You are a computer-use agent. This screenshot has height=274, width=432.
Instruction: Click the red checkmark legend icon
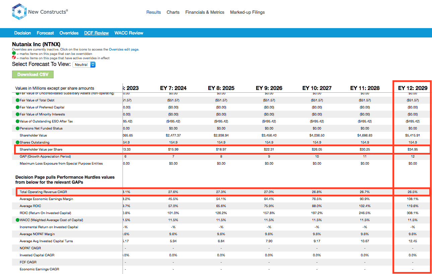(14, 58)
